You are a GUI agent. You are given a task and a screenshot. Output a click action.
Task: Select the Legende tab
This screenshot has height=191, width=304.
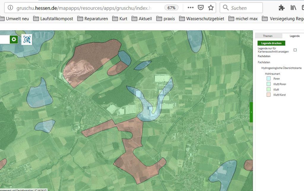point(294,36)
